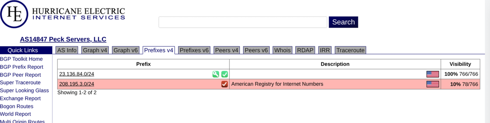Click the US flag in the 208.195.3.0/24 row
This screenshot has width=490, height=123.
(432, 84)
